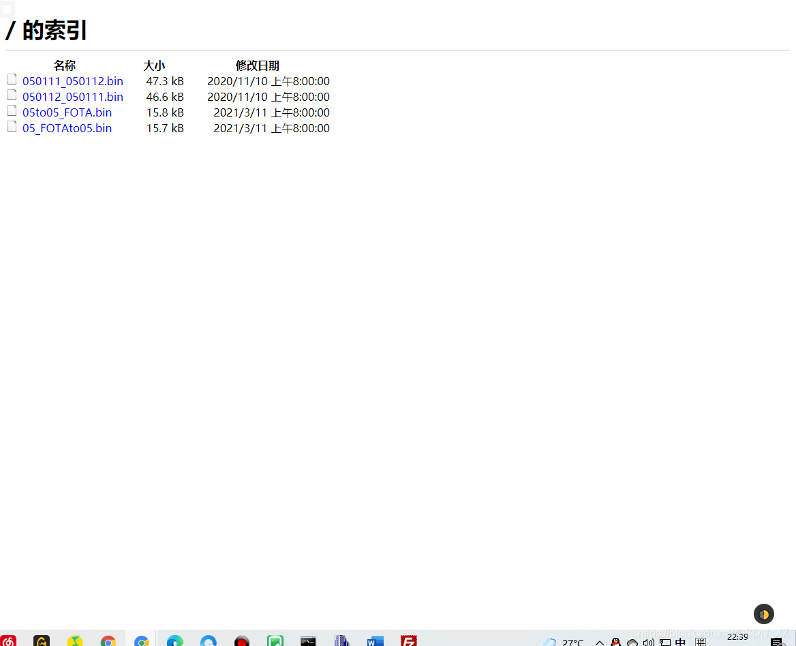Open the 27°C weather widget

(x=563, y=642)
